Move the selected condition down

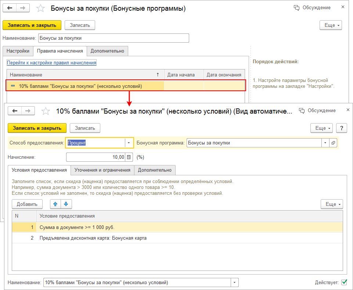click(66, 204)
